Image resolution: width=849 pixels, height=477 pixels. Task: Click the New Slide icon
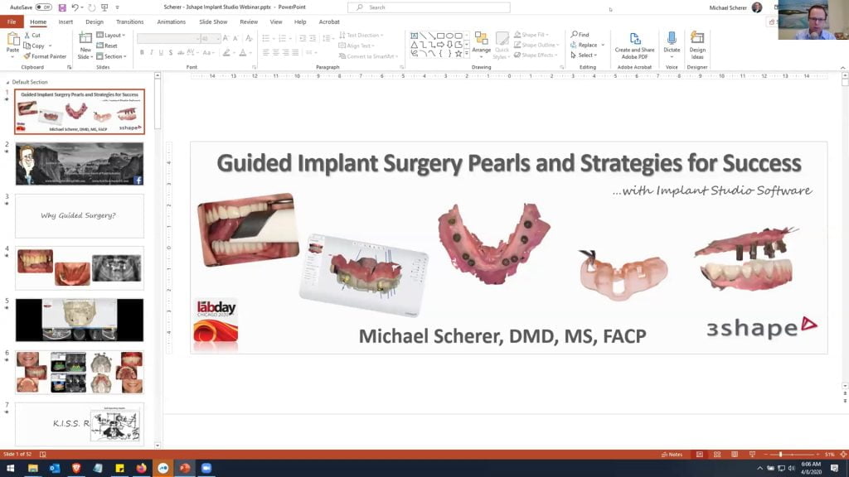pos(85,39)
